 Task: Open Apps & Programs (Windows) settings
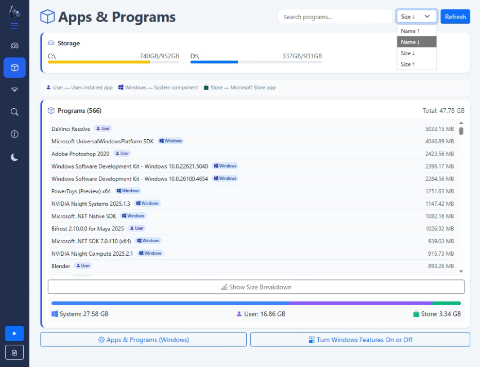143,339
